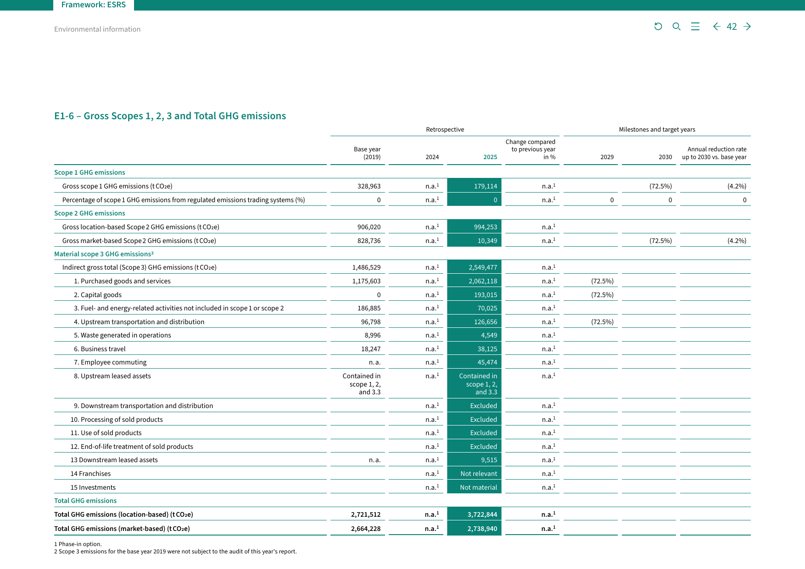Click the 126,656 upstream transportation value
The image size is (805, 569).
coord(474,321)
